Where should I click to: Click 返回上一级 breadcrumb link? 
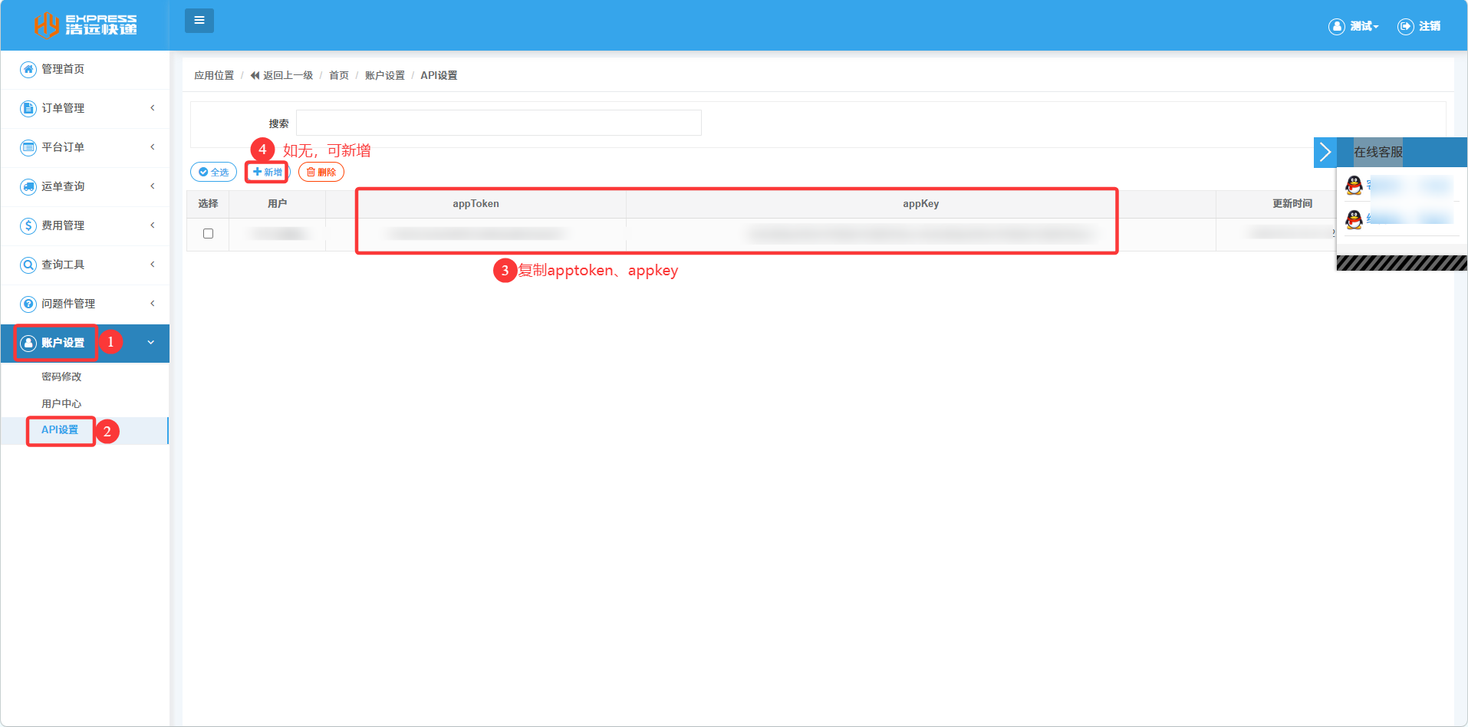pos(288,75)
